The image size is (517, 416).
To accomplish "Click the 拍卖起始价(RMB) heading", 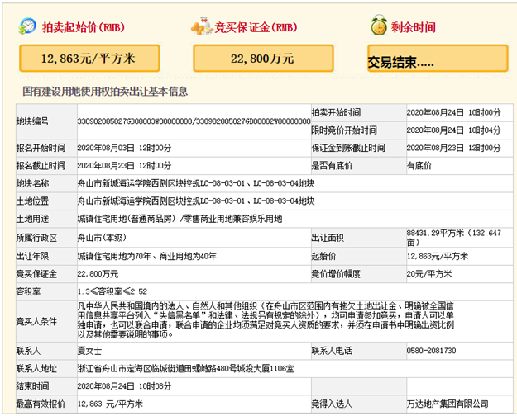I will pyautogui.click(x=84, y=27).
